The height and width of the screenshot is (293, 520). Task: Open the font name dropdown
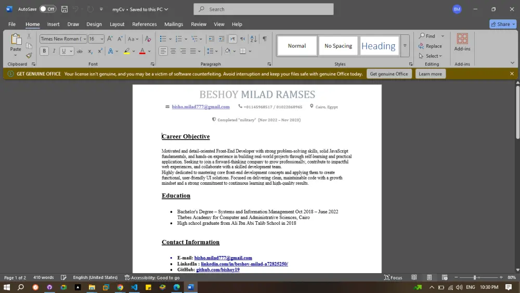pyautogui.click(x=85, y=39)
